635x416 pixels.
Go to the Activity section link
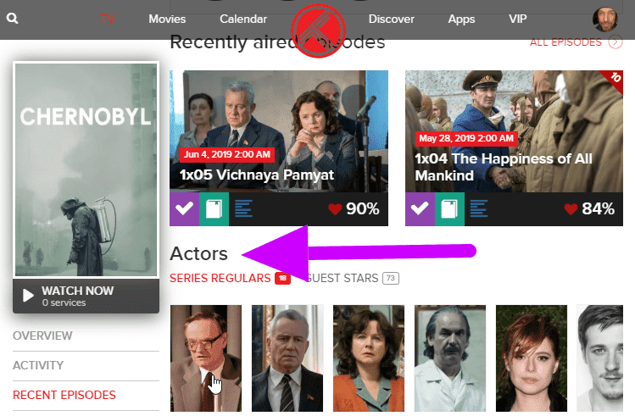tap(38, 365)
